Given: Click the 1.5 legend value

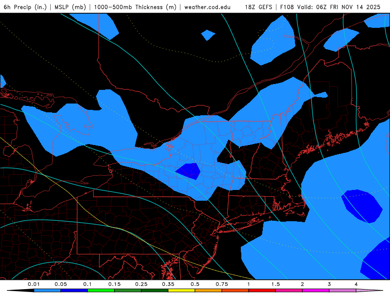Looking at the screenshot, I should point(275,284).
